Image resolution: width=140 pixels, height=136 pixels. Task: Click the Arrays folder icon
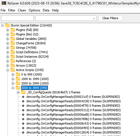click(x=13, y=65)
